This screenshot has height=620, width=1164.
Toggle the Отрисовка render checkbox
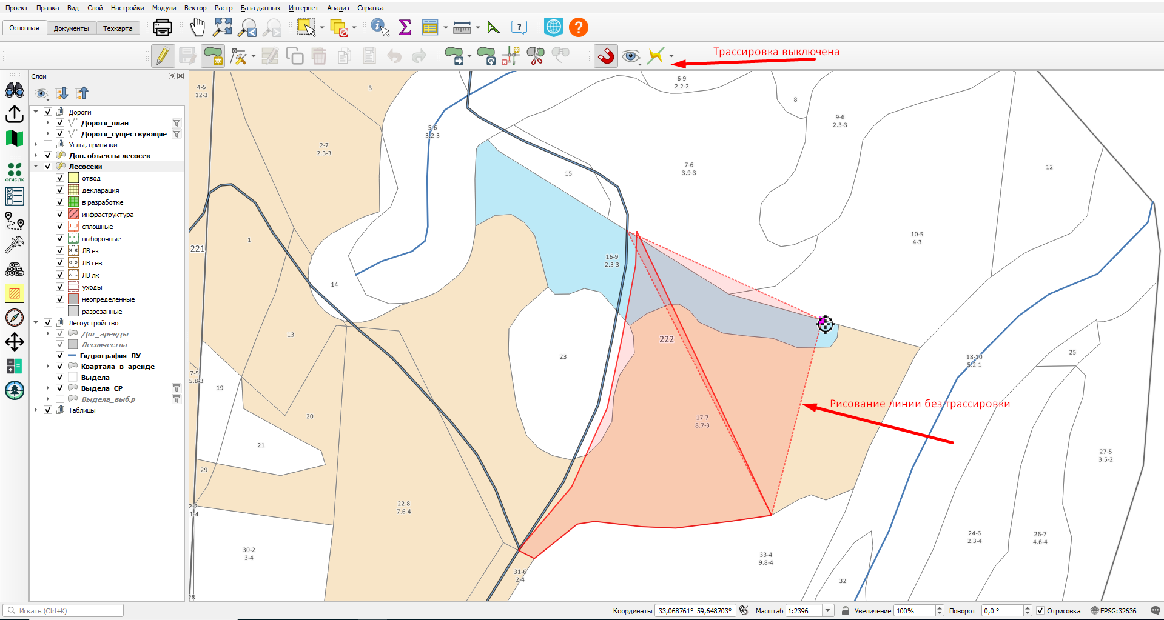(x=1040, y=610)
